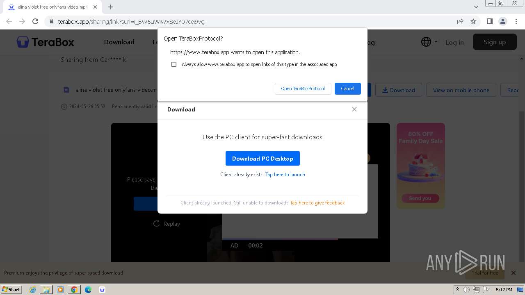The image size is (525, 295).
Task: Open the File Explorer taskbar icon
Action: pos(46,290)
